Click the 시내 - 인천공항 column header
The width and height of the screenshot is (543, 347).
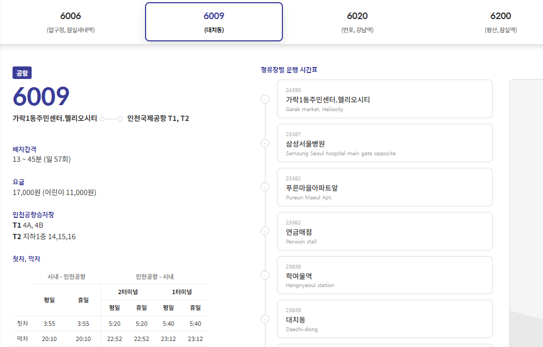67,277
